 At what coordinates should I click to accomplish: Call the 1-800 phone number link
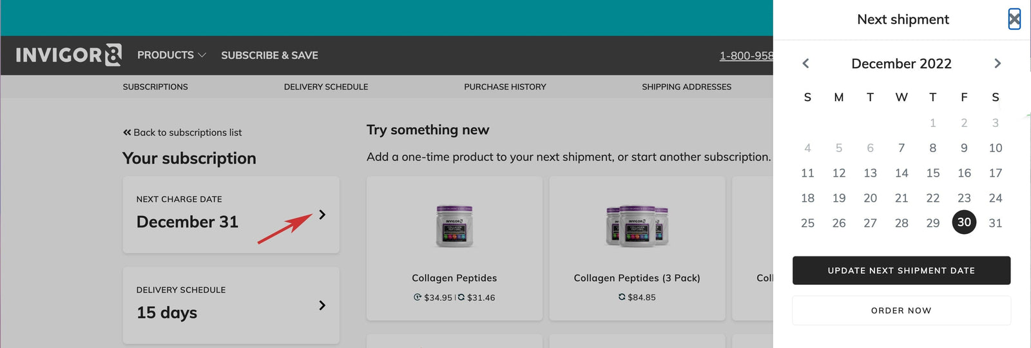746,56
